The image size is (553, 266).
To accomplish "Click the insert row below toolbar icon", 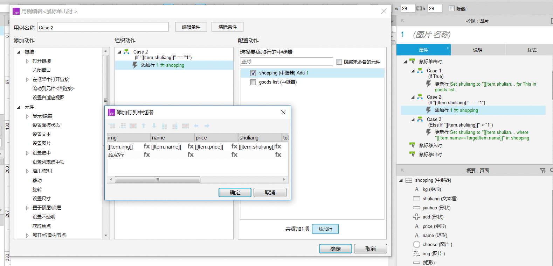I will pos(122,126).
